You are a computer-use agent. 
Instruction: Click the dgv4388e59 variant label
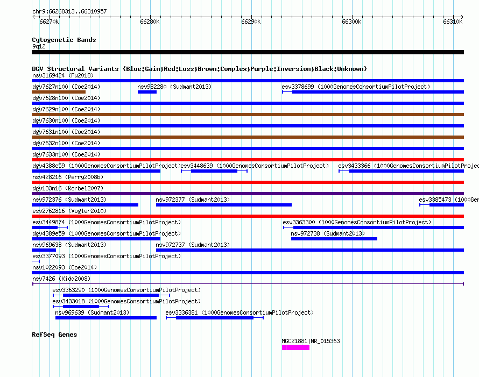(107, 166)
